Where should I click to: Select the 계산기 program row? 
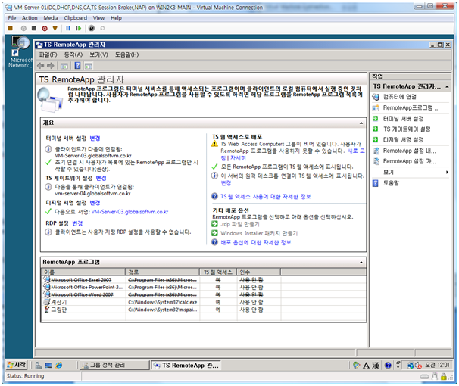204,302
